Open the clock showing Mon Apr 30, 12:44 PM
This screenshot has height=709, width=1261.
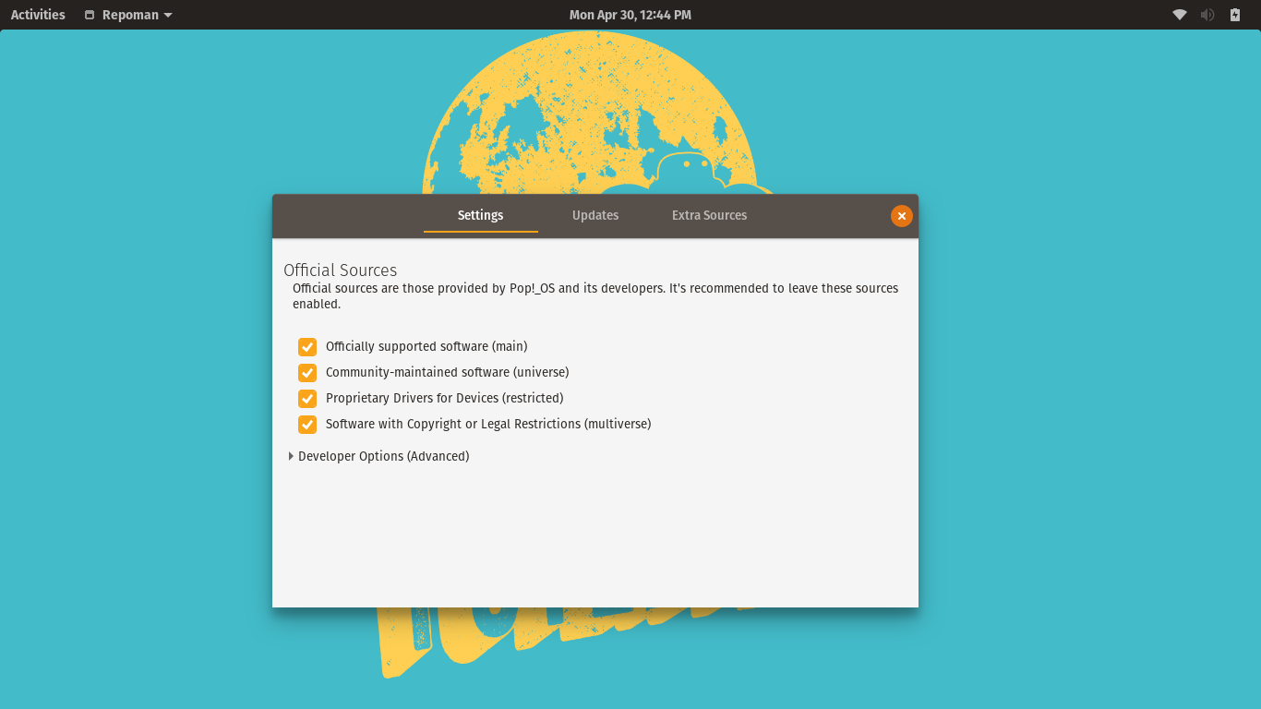[x=630, y=15]
